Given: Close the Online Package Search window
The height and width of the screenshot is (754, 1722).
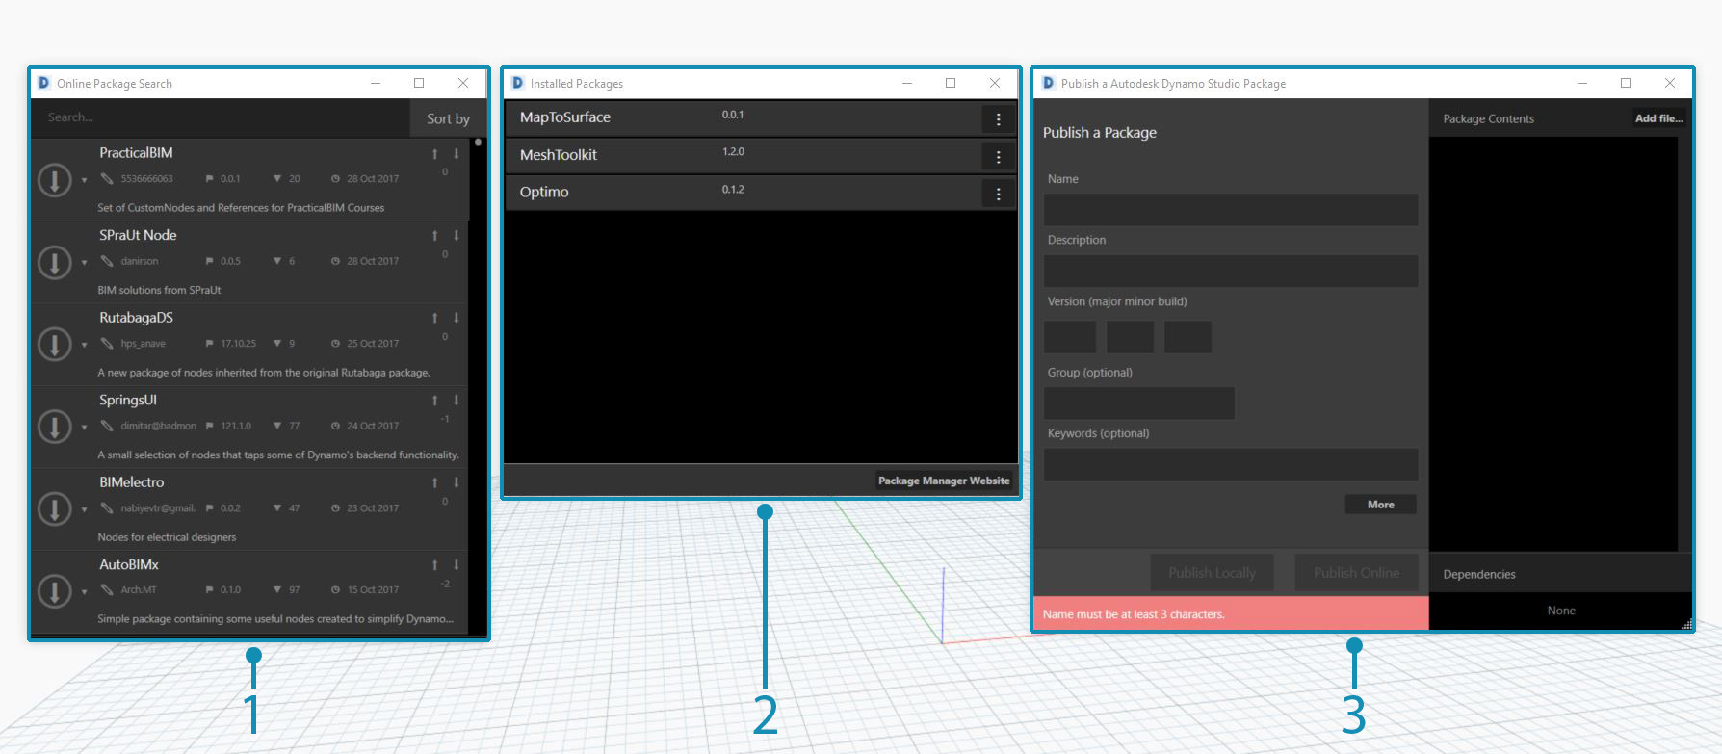Looking at the screenshot, I should [463, 84].
